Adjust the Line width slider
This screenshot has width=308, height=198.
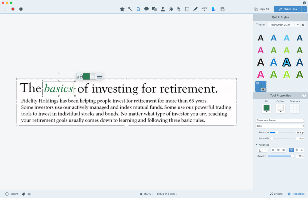point(272,138)
